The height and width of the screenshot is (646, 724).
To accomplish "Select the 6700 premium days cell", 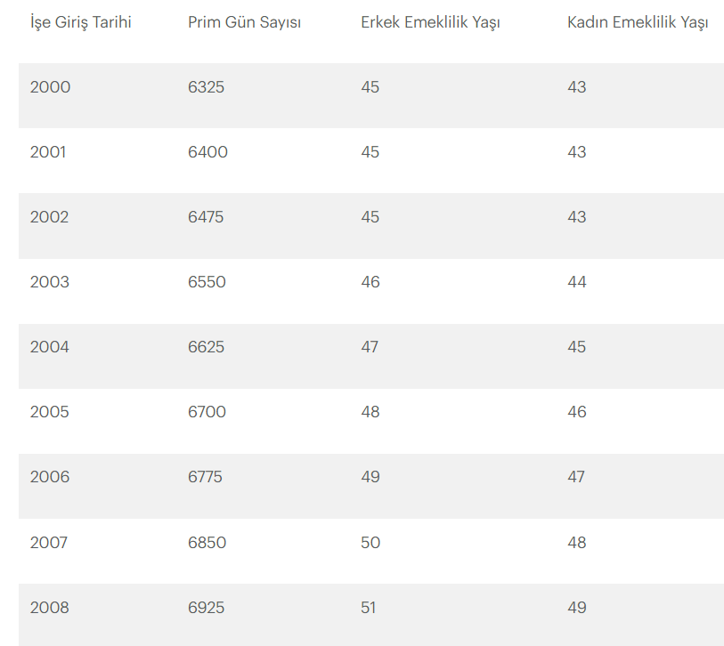I will (x=207, y=412).
